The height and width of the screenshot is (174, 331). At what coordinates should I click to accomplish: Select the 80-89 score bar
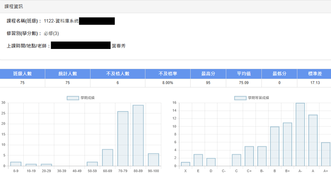point(138,135)
